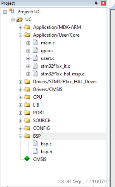Expand the PORT group
Image resolution: width=115 pixels, height=187 pixels.
coord(21,113)
